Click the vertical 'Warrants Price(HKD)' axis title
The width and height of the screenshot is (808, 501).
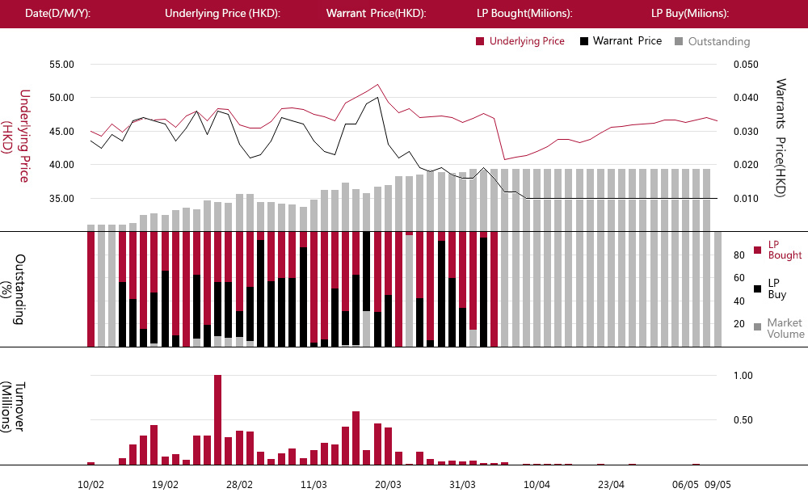coord(781,137)
